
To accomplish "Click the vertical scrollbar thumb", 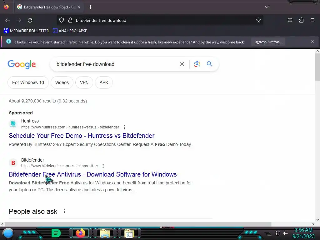I will (317, 67).
